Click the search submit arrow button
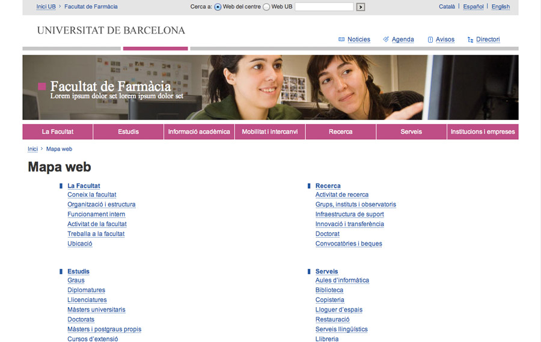The image size is (541, 342). (x=361, y=7)
